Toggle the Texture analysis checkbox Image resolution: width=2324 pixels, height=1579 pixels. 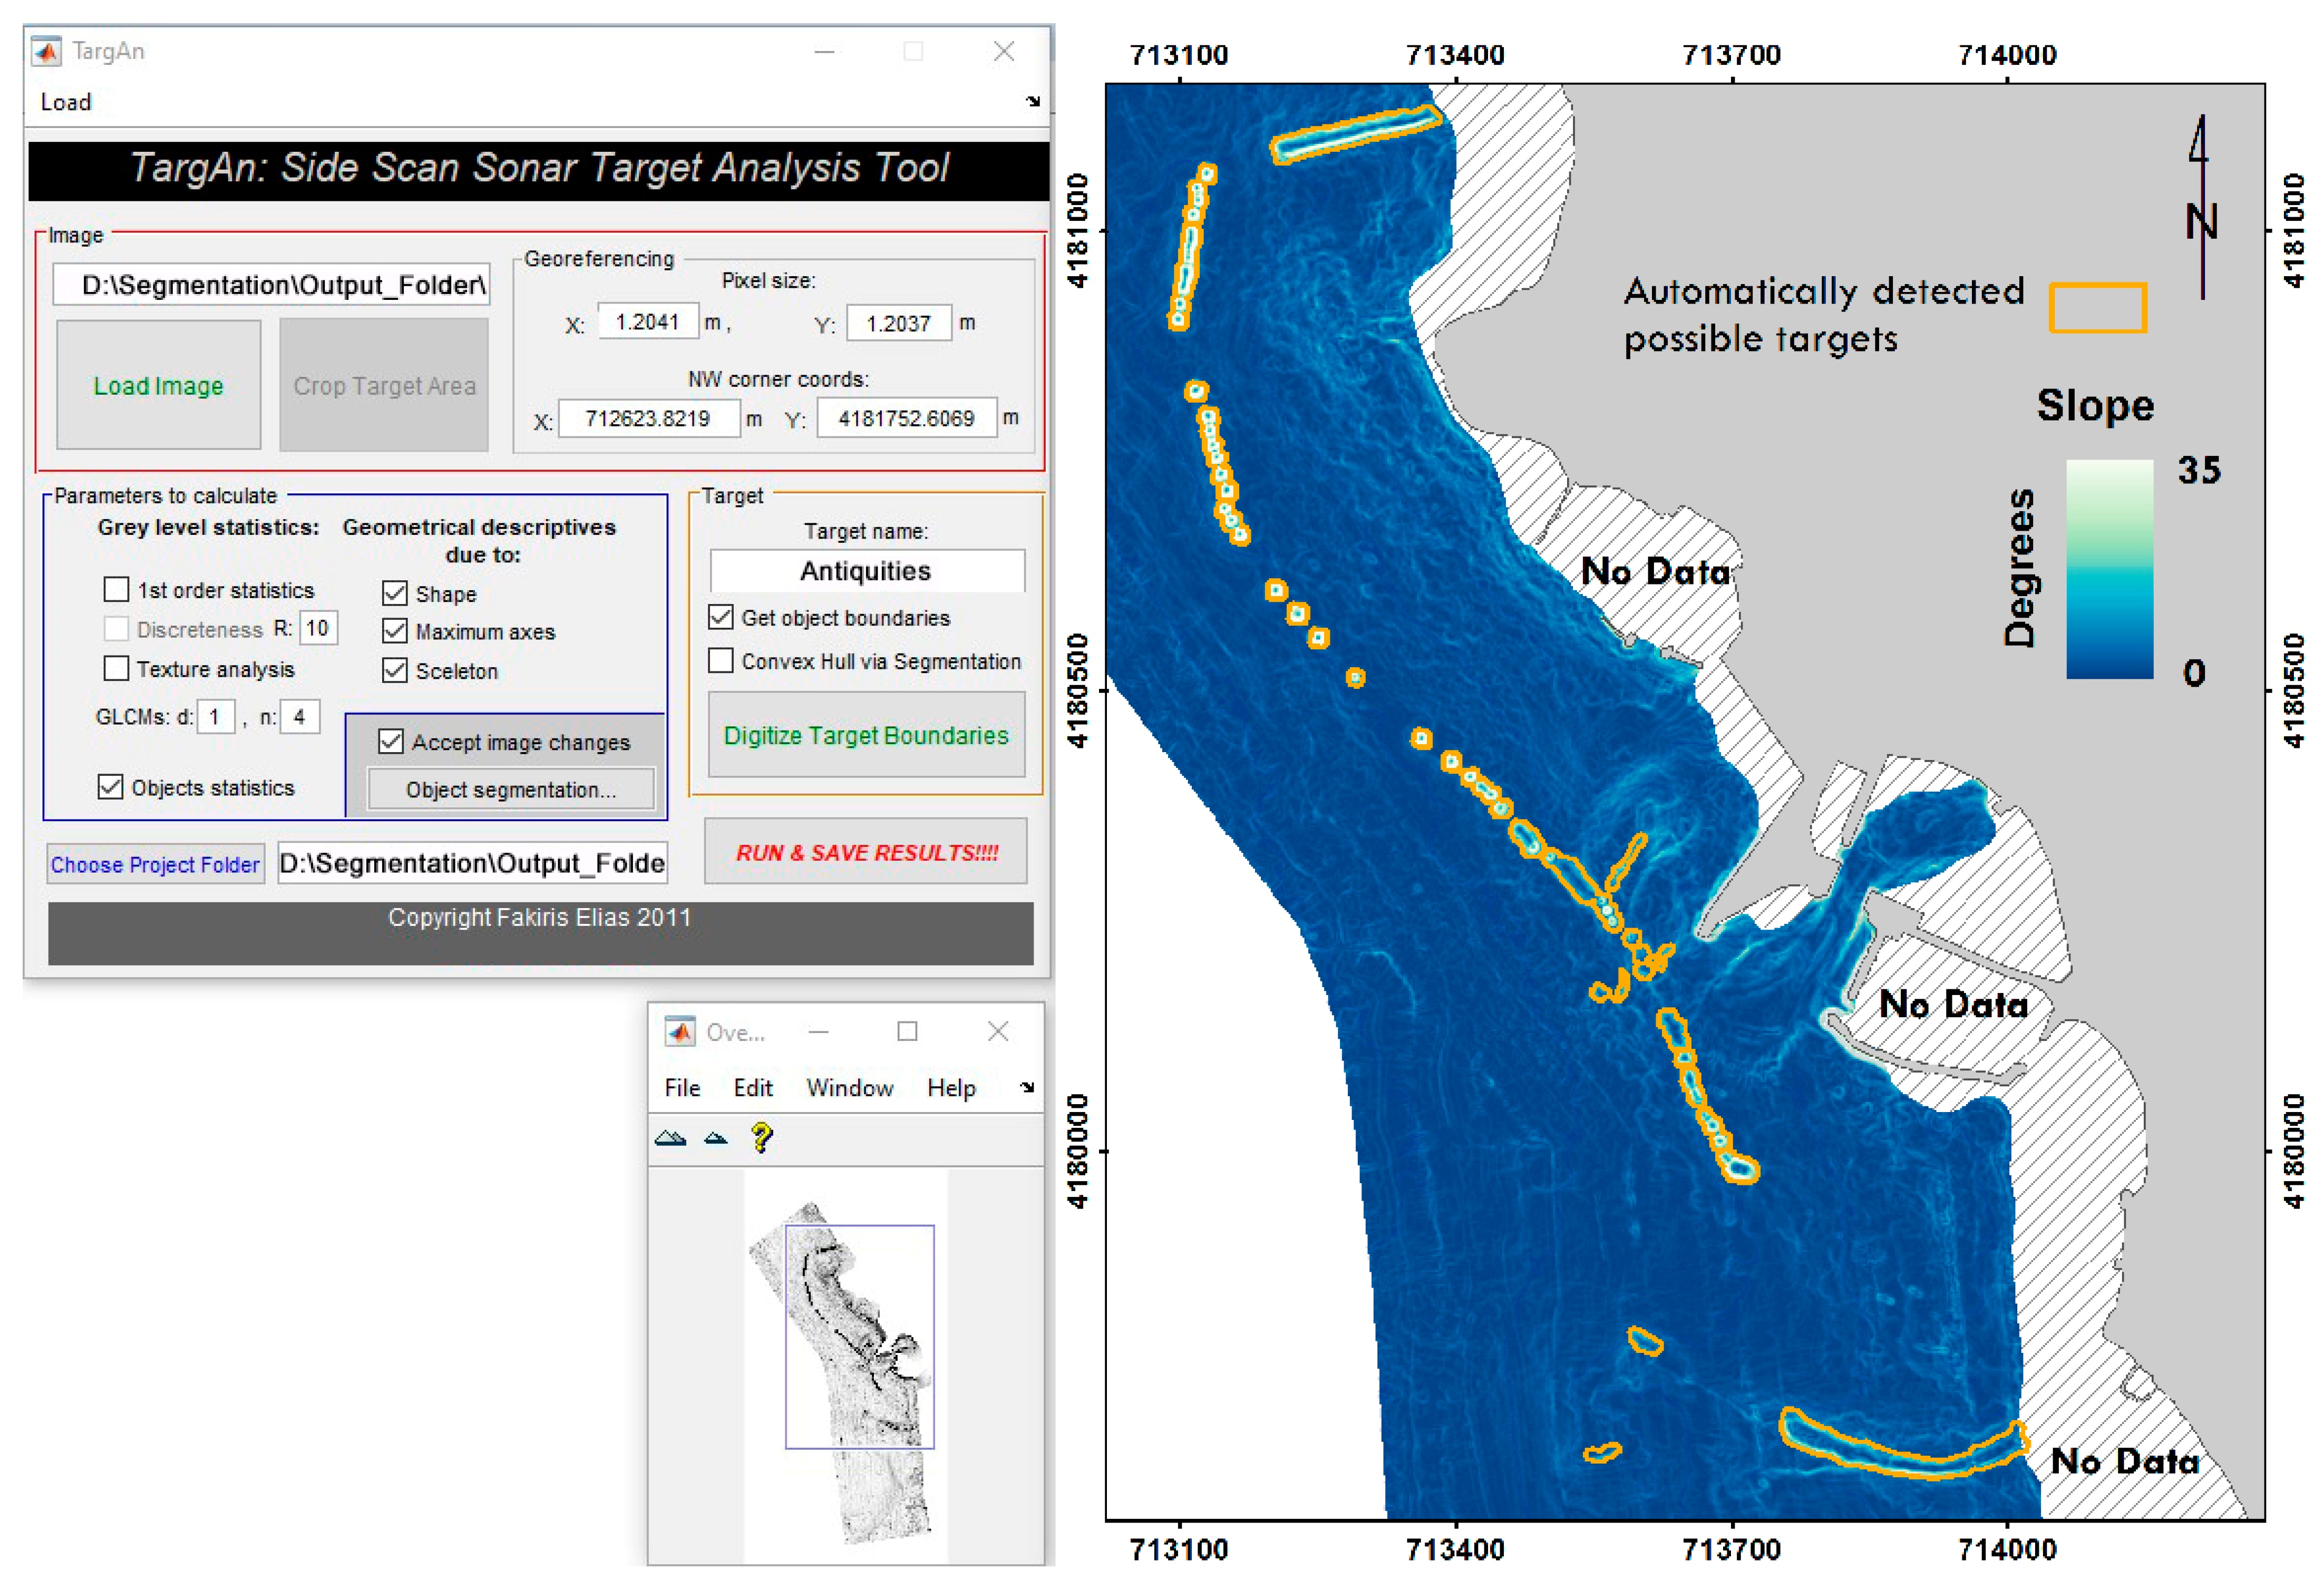pos(116,668)
